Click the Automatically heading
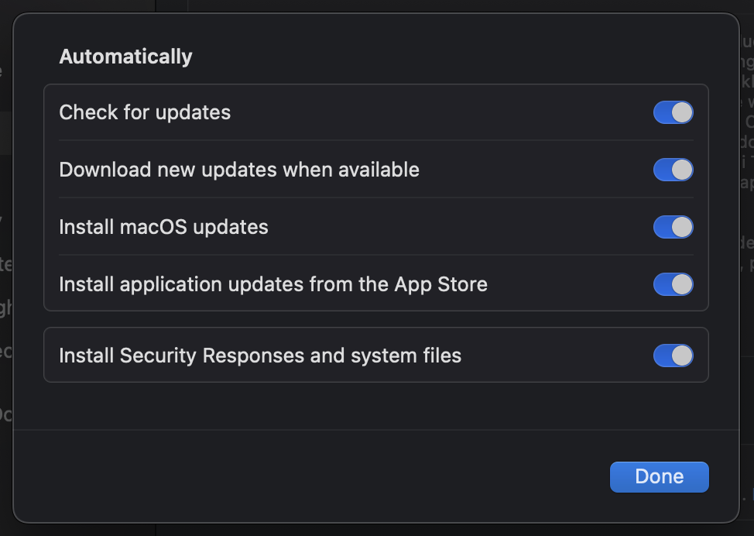 pos(125,56)
